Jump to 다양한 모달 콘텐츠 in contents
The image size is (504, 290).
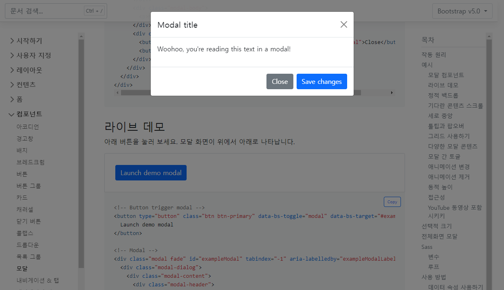coord(453,146)
